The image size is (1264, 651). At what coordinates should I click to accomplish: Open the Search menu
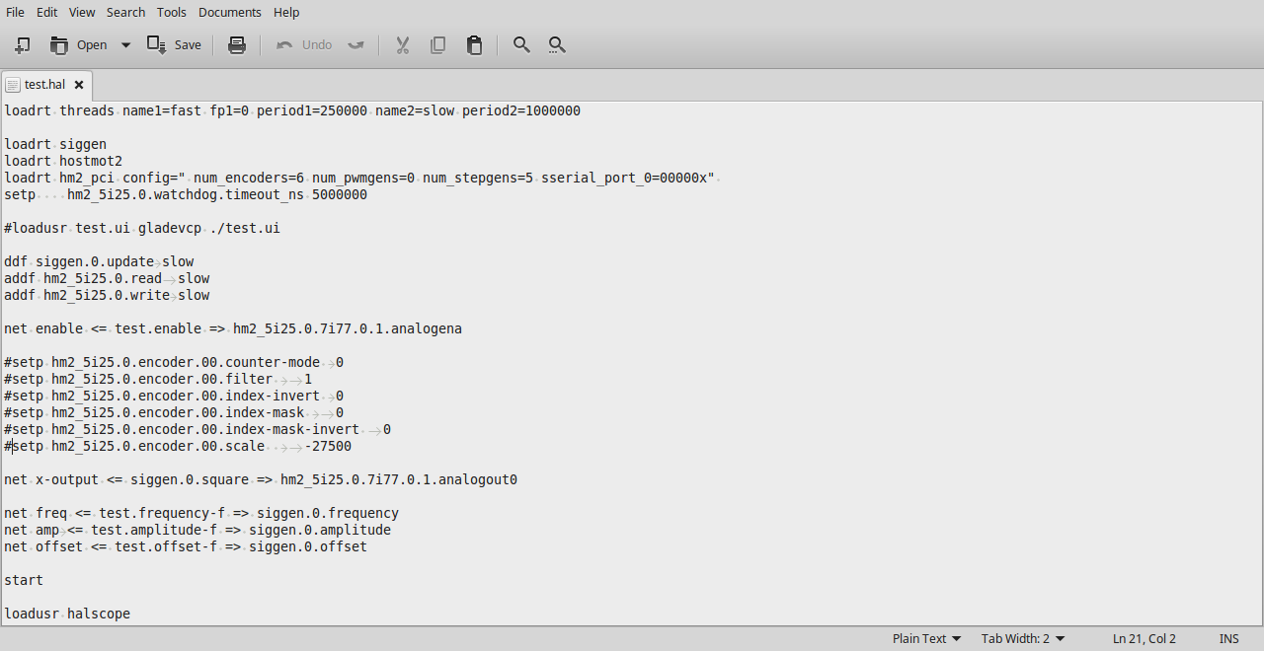(125, 12)
